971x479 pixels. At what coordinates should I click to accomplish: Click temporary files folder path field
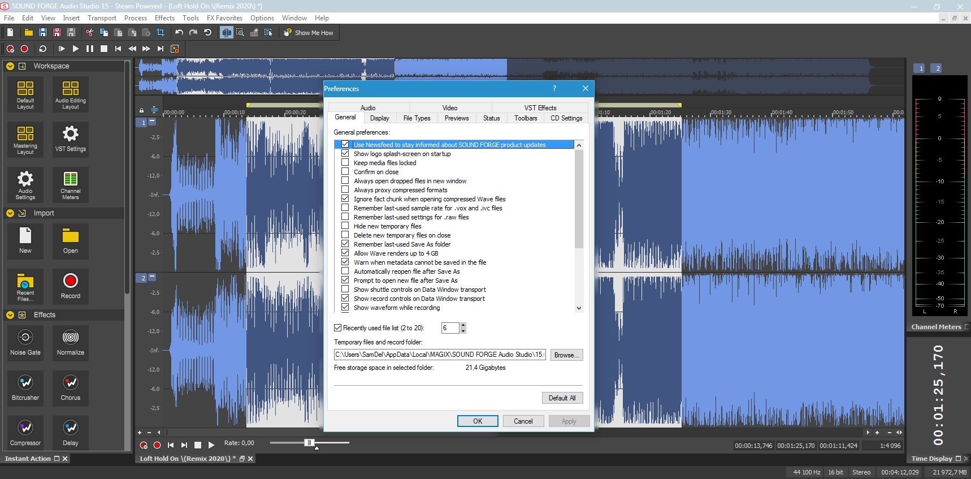pos(440,355)
